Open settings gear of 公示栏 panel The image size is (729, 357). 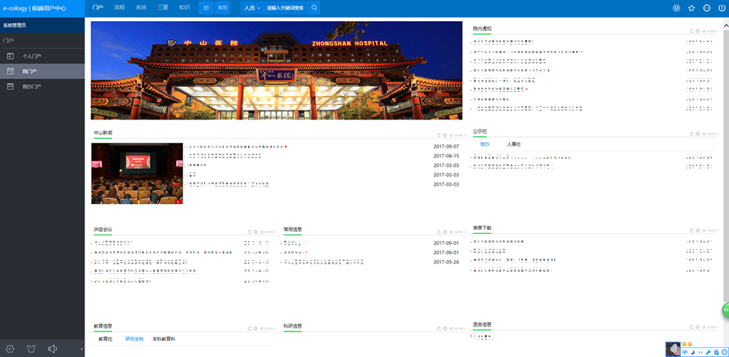pos(698,134)
